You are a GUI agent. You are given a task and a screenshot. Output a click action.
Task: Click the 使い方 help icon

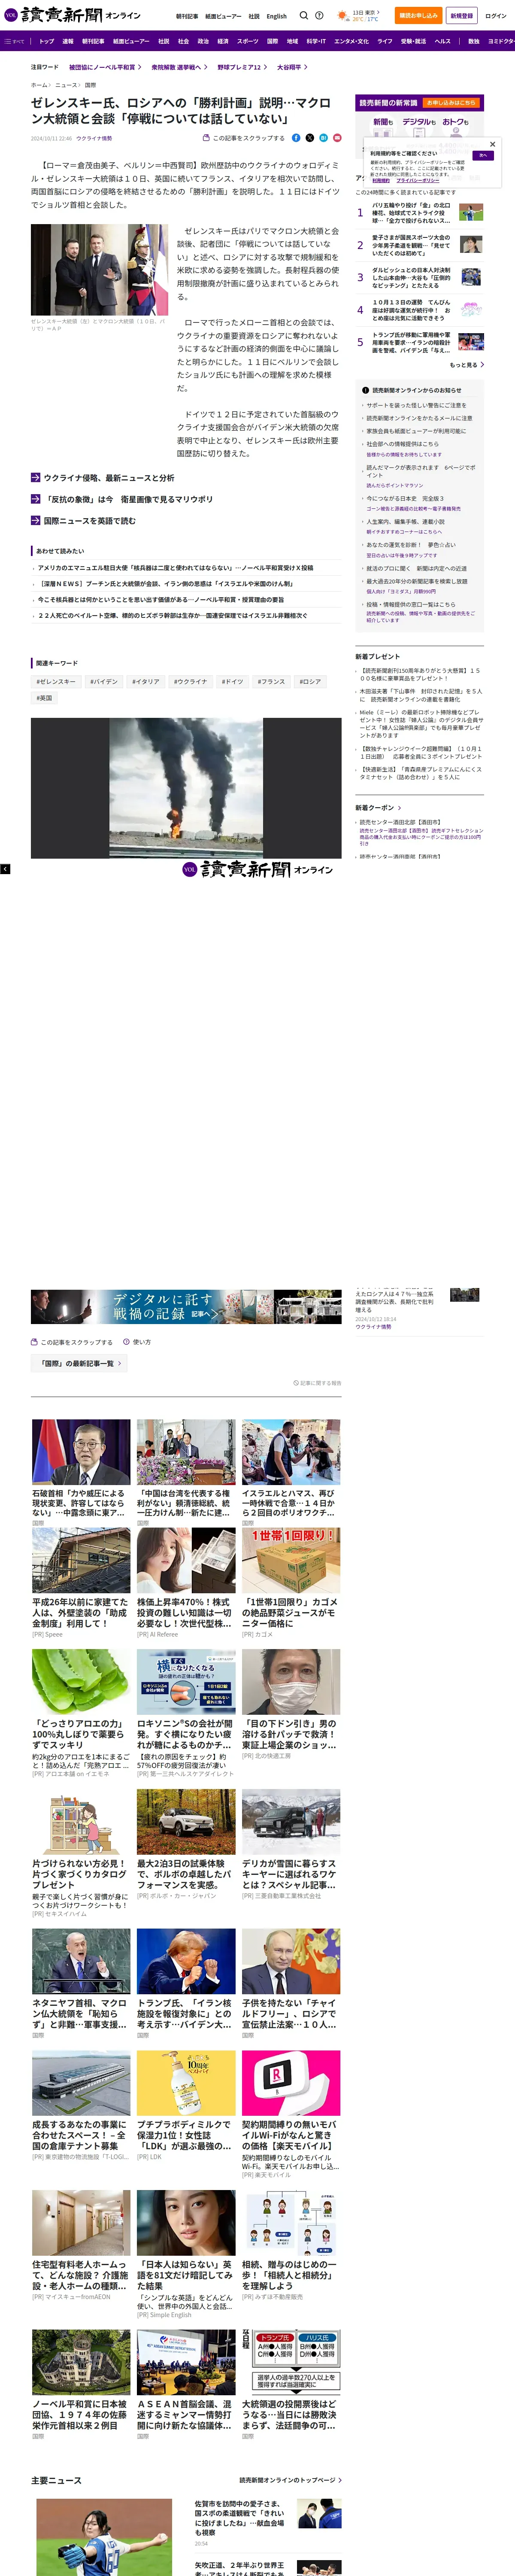click(127, 1342)
